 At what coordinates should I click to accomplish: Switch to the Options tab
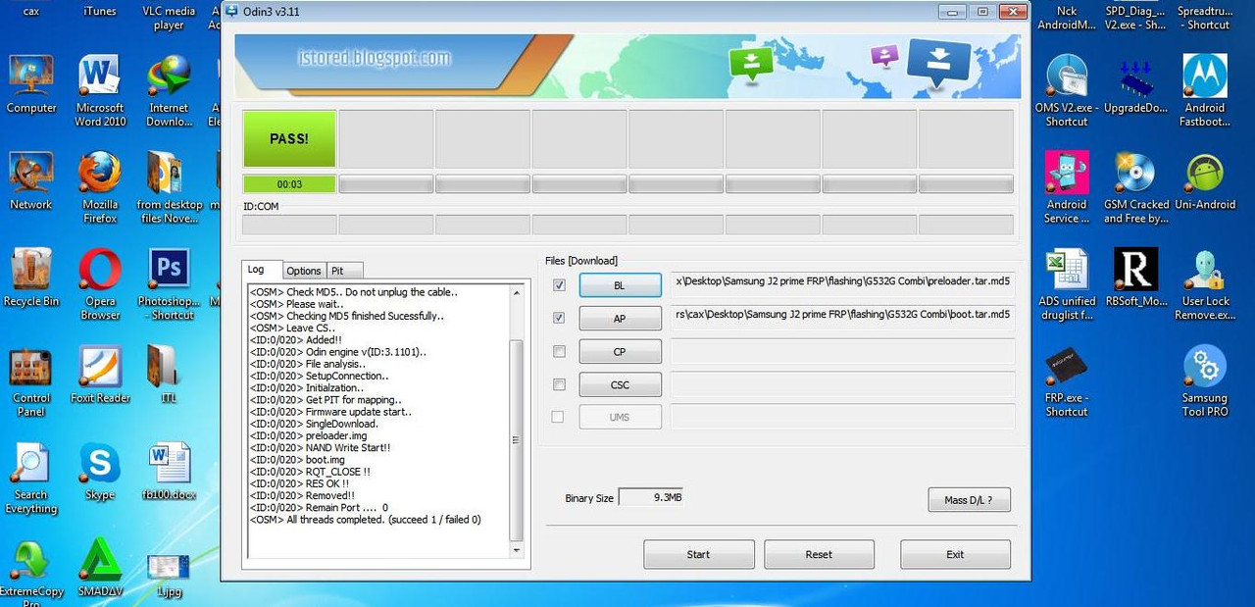(304, 271)
